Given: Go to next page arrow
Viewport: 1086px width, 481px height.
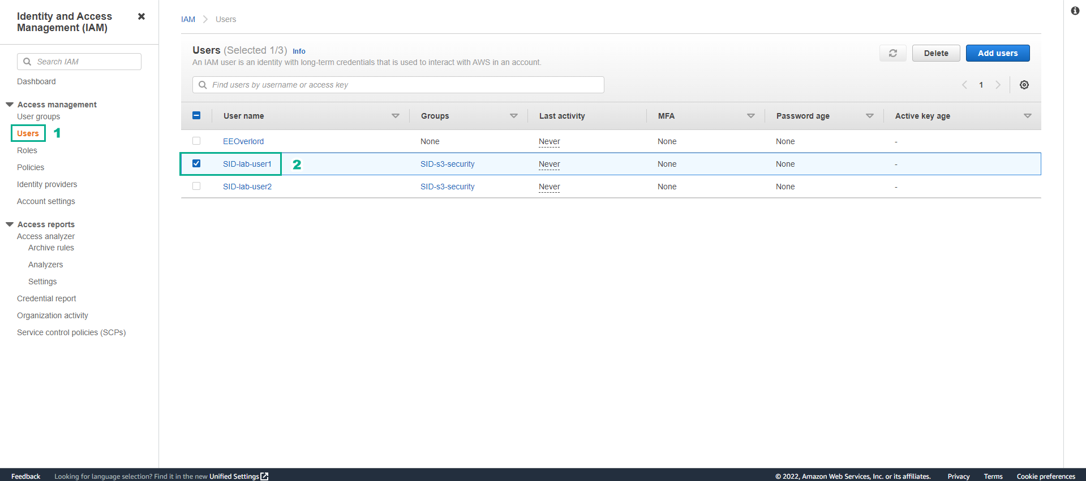Looking at the screenshot, I should (998, 85).
